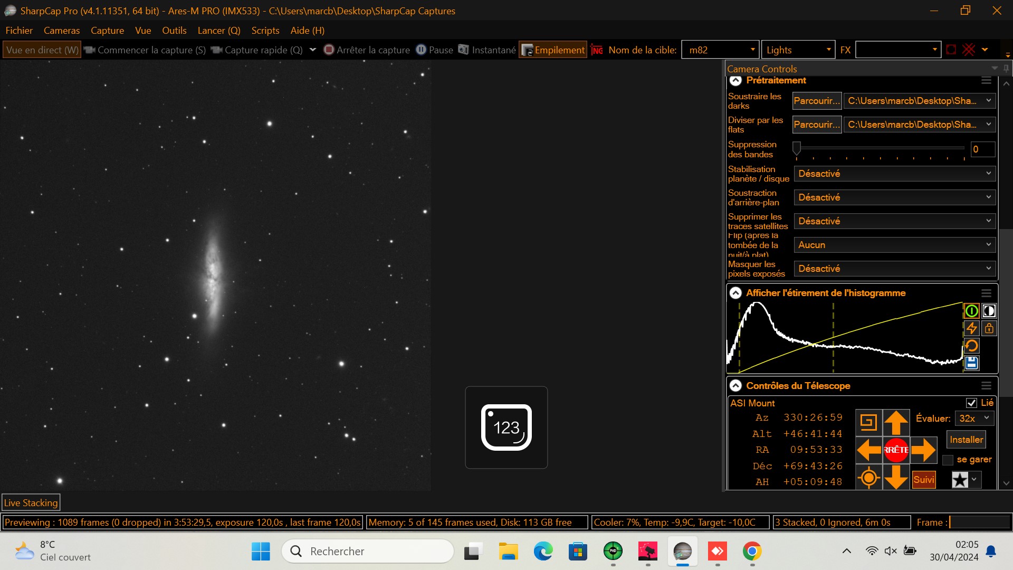1013x570 pixels.
Task: Click Parcourir for Soustraire les darks
Action: tap(816, 101)
